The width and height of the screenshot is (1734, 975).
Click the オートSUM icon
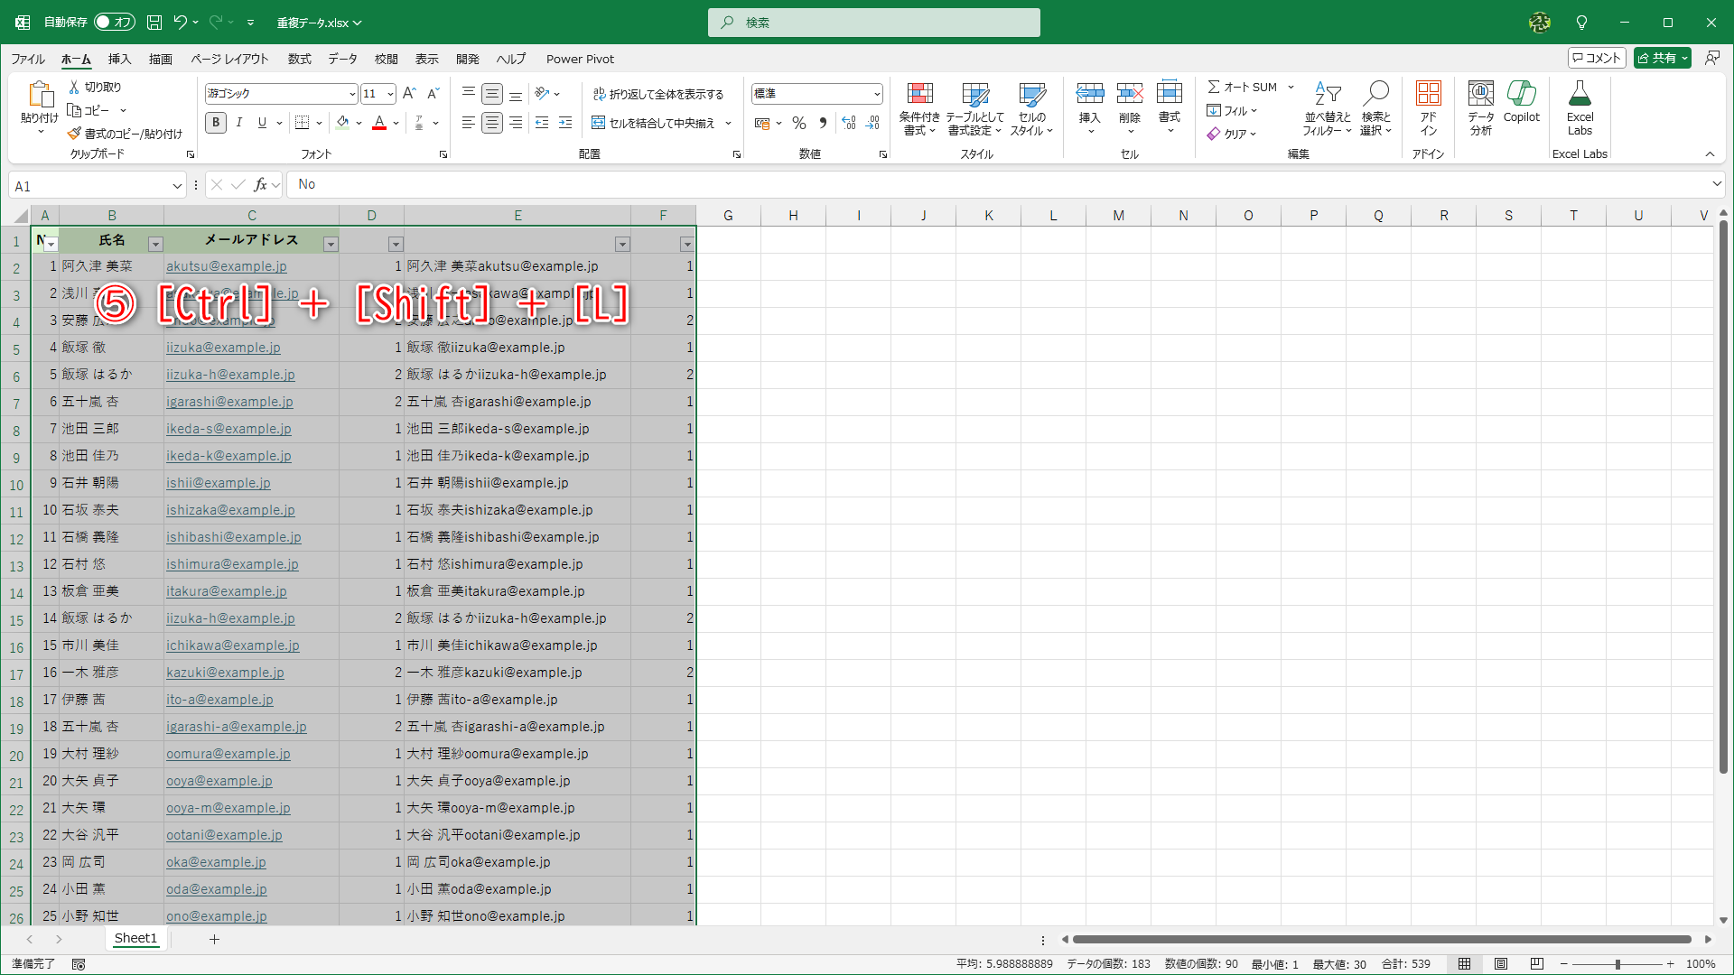1245,87
